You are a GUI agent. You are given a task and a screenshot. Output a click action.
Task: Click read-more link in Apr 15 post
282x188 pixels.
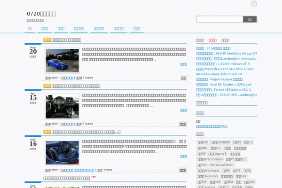[184, 110]
